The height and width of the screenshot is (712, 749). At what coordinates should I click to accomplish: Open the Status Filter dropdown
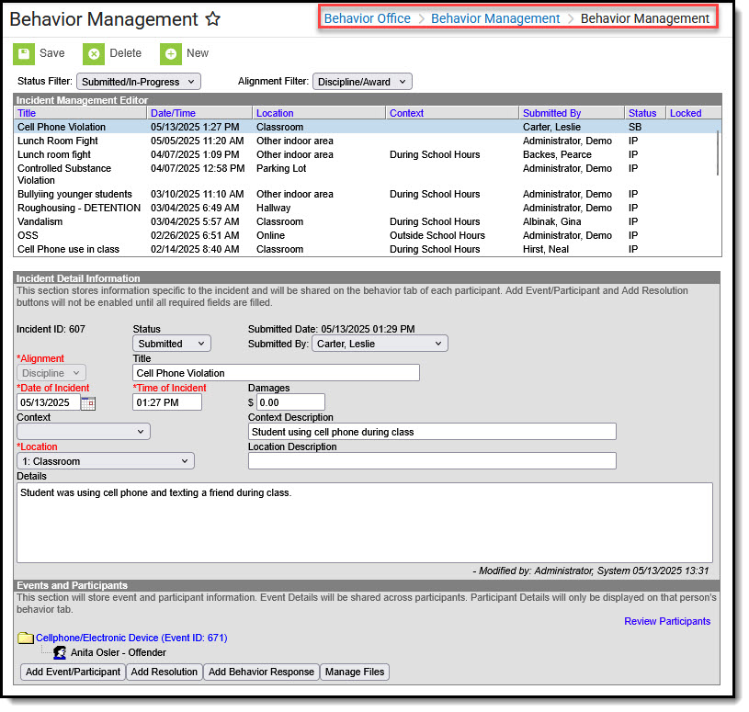pyautogui.click(x=138, y=82)
